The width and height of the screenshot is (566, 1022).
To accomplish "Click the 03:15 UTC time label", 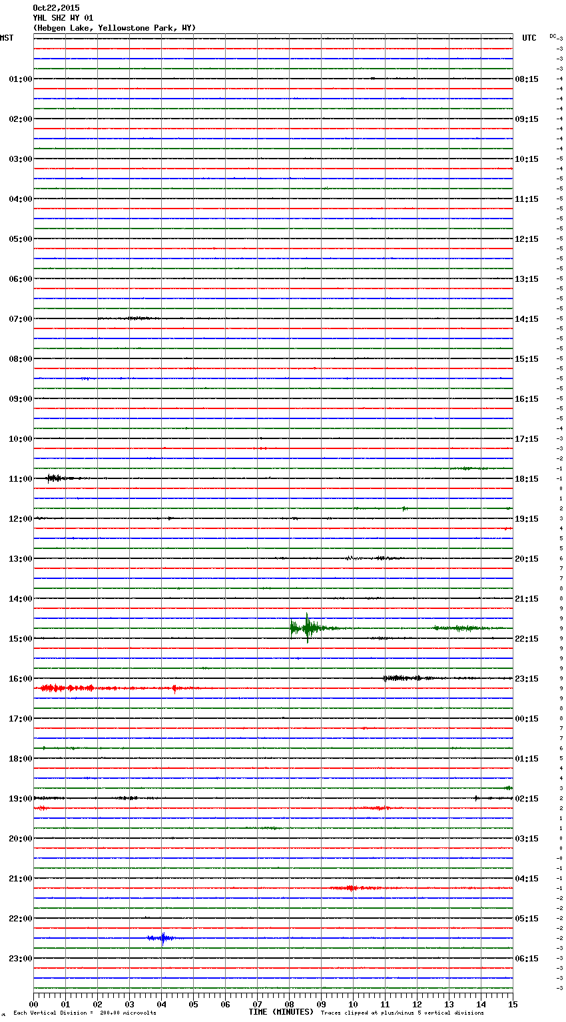I will click(x=527, y=839).
